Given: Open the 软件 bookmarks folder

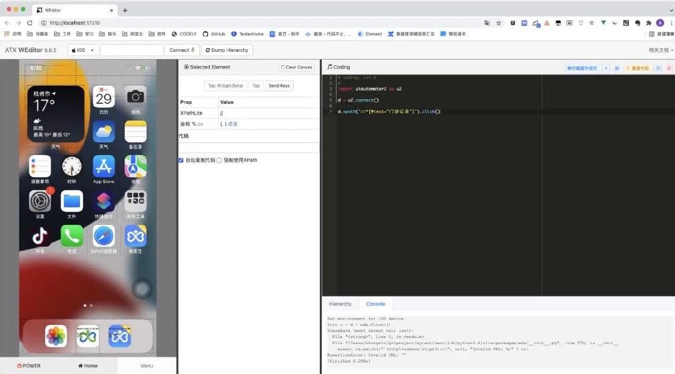Looking at the screenshot, I should [157, 34].
